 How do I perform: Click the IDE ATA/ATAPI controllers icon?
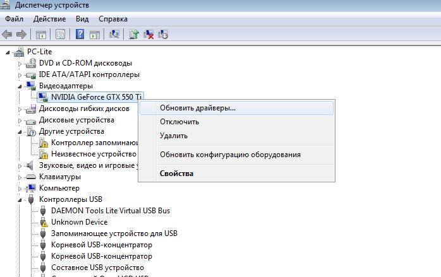pyautogui.click(x=31, y=75)
